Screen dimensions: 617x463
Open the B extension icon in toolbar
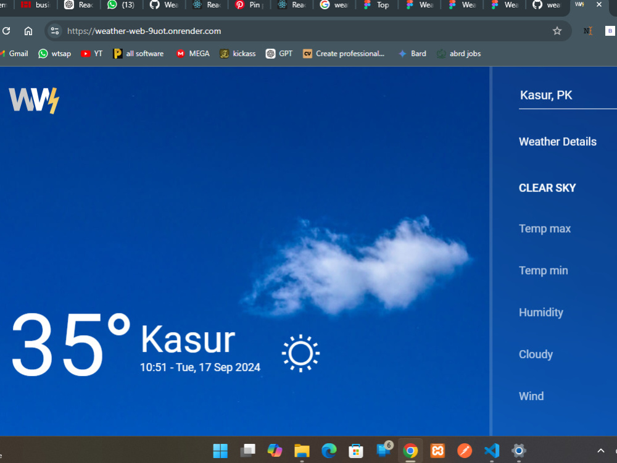(x=610, y=31)
